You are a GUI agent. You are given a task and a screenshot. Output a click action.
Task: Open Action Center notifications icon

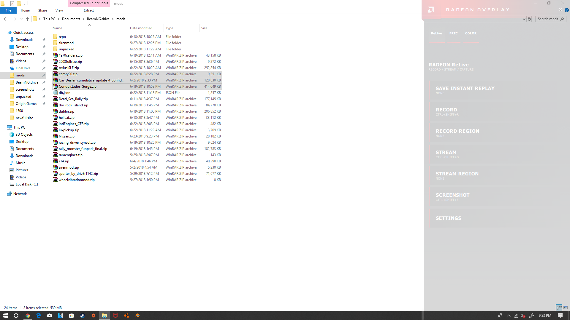[x=560, y=316]
